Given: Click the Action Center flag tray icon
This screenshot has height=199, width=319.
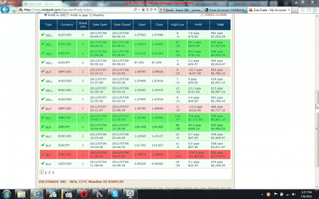Looking at the screenshot, I should coord(276,194).
